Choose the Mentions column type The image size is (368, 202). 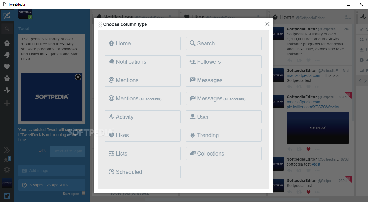tap(143, 80)
